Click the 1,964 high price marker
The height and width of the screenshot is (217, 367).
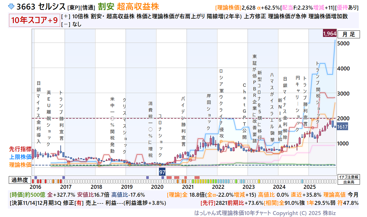click(329, 34)
